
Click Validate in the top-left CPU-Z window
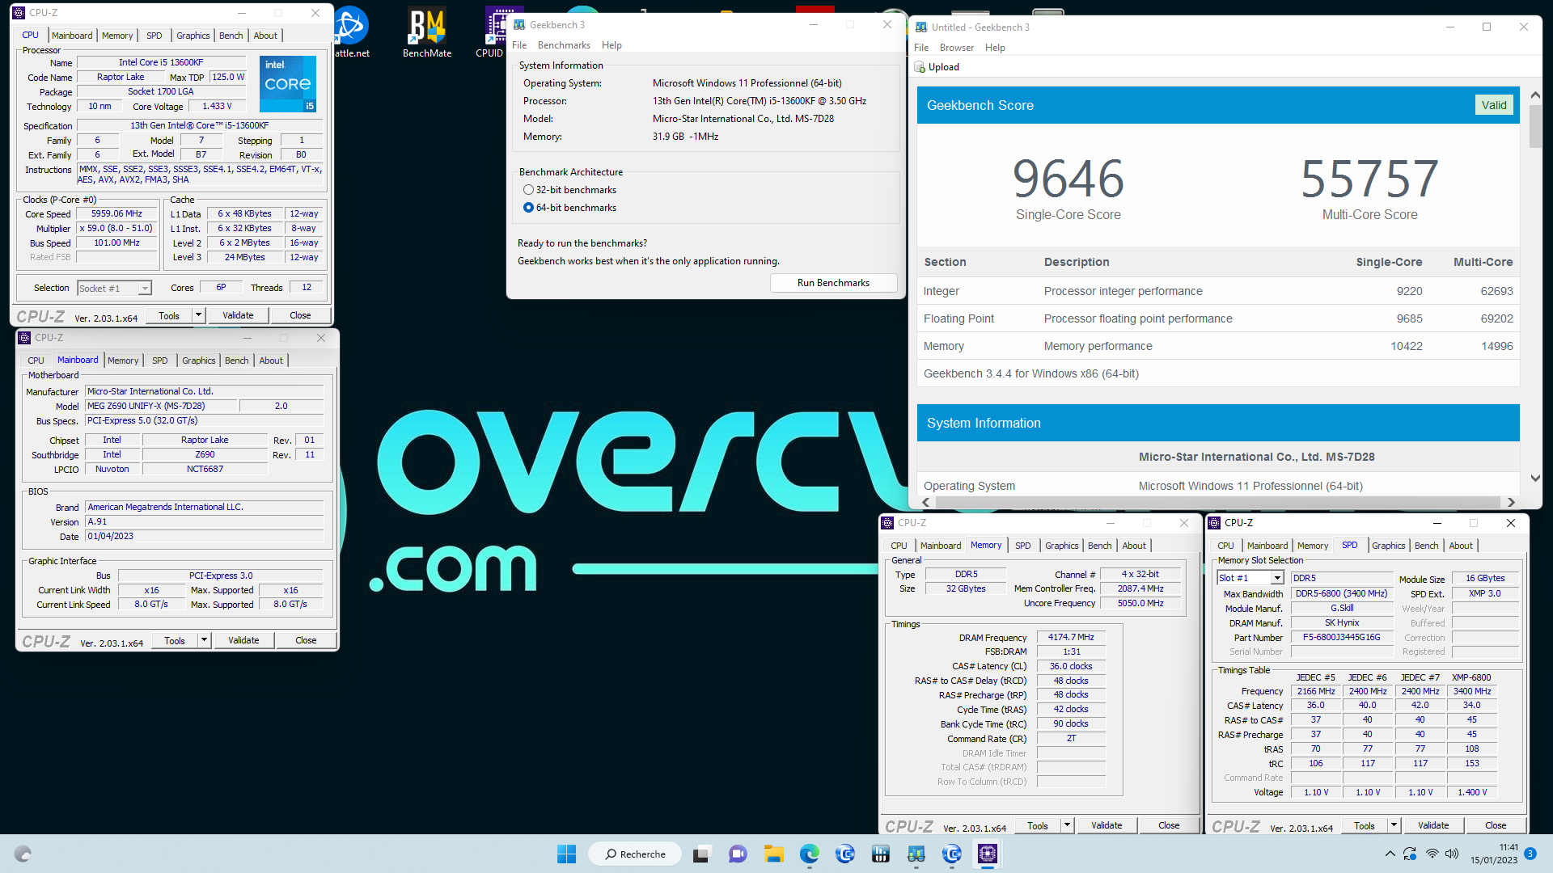tap(238, 315)
